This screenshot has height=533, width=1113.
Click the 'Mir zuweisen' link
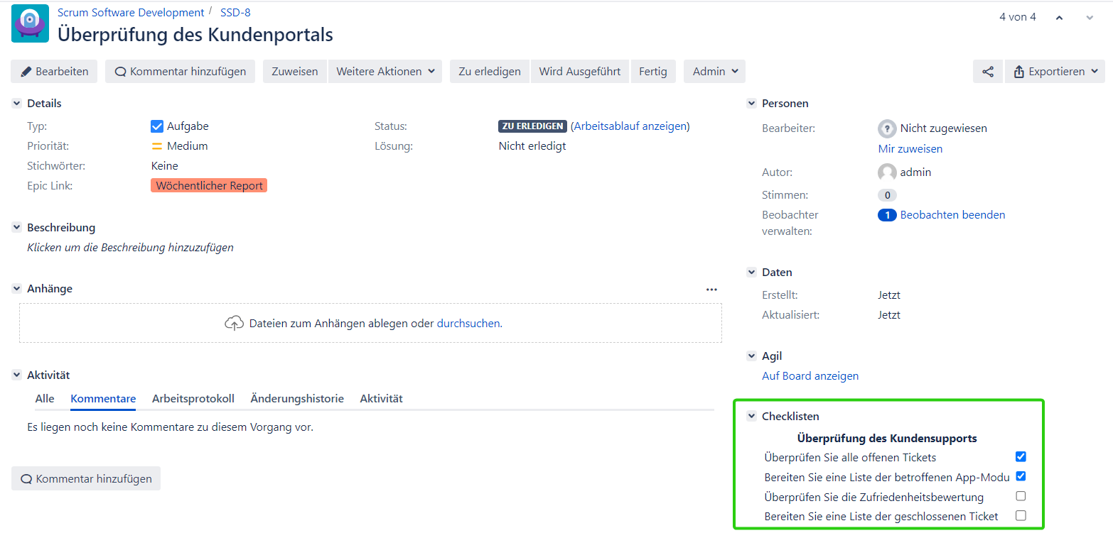910,149
